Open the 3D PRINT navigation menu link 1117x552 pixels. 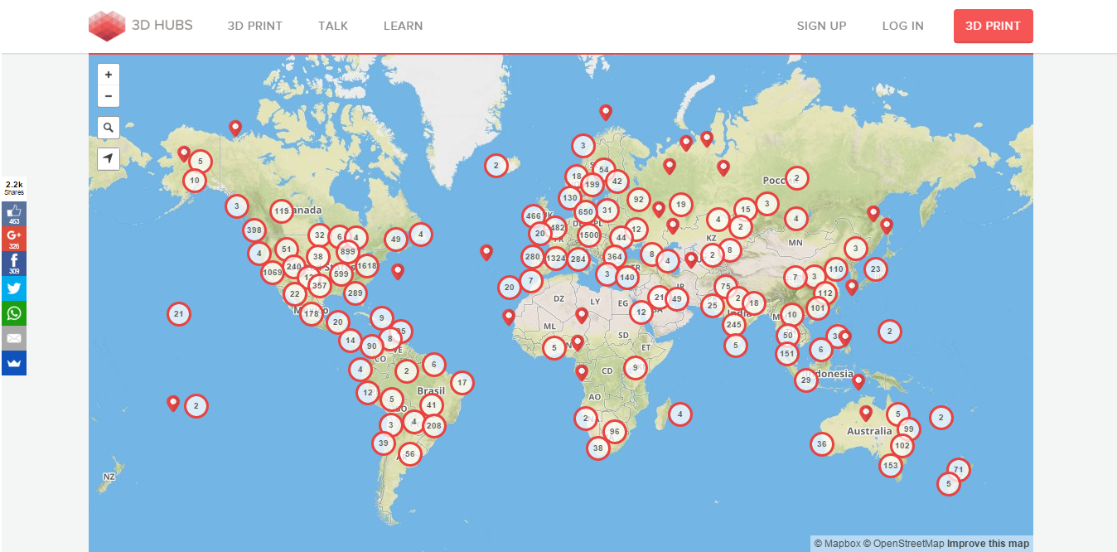pyautogui.click(x=255, y=26)
